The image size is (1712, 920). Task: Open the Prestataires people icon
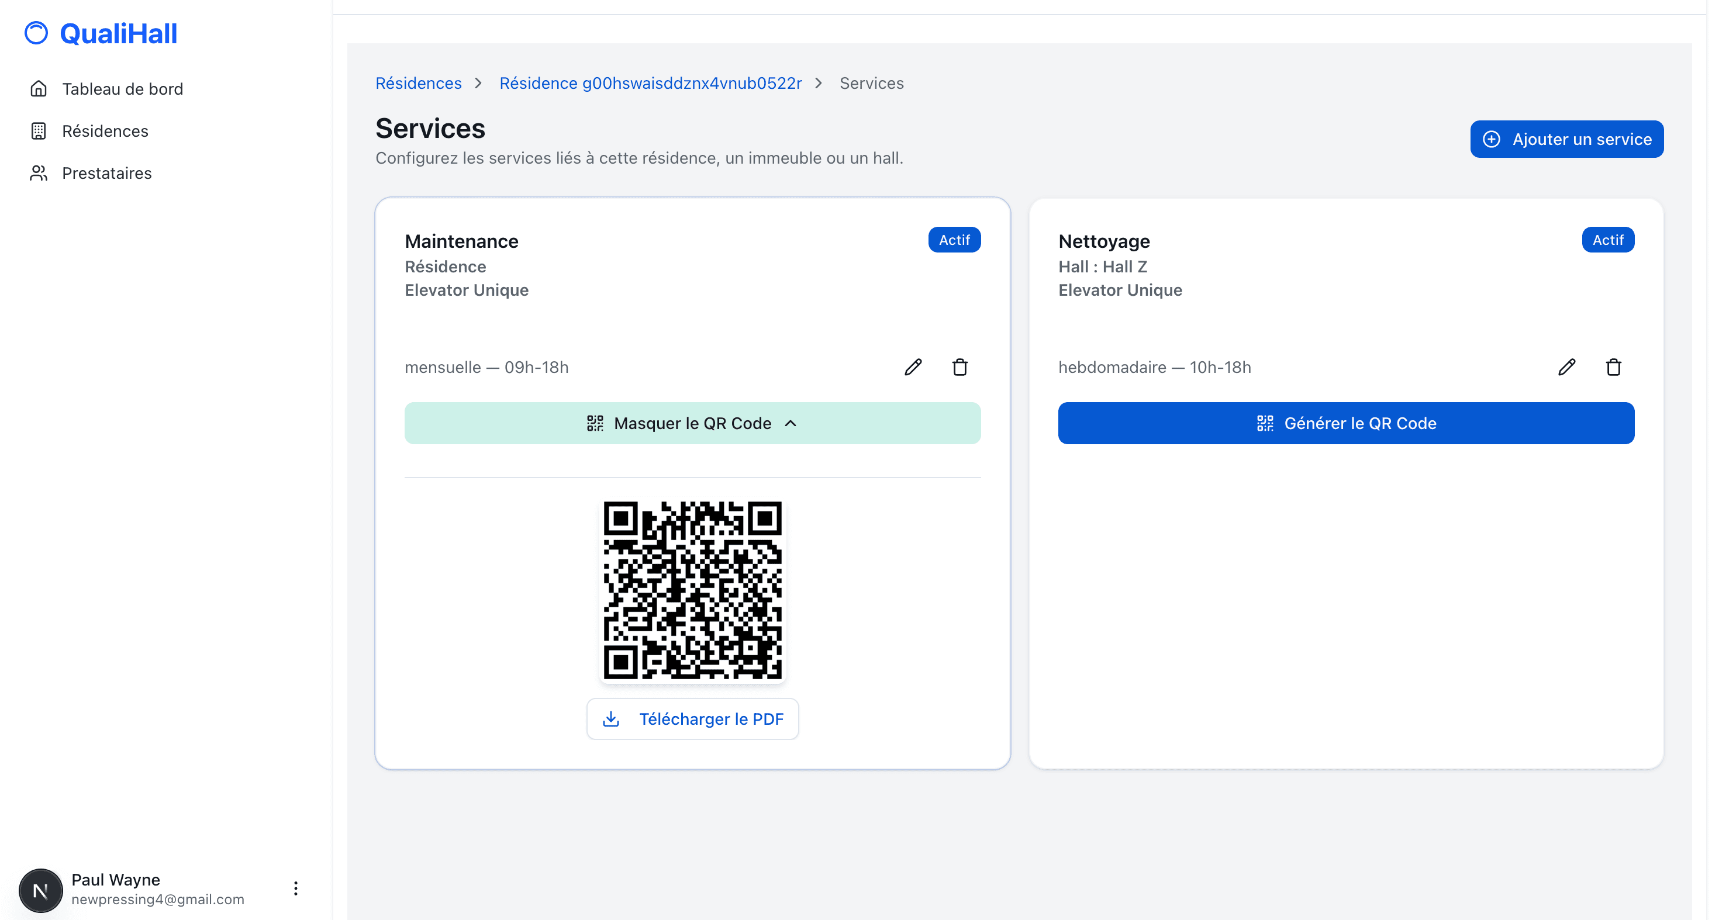(39, 172)
